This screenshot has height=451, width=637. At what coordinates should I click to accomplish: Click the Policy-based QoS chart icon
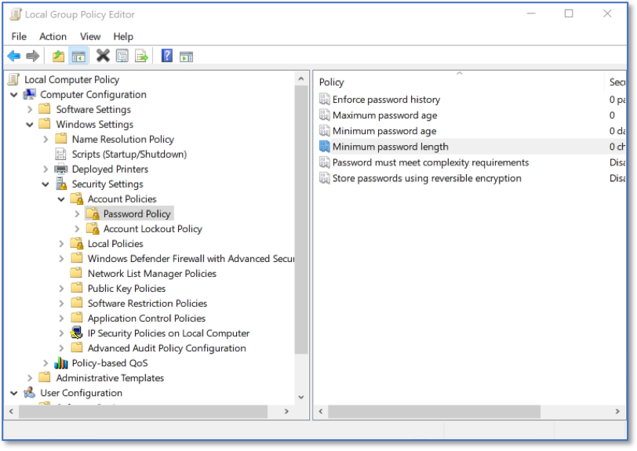[61, 363]
